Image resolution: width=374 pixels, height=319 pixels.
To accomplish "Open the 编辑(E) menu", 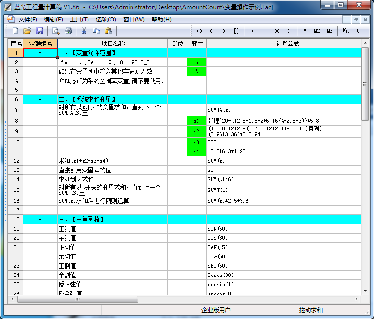I will pyautogui.click(x=53, y=20).
